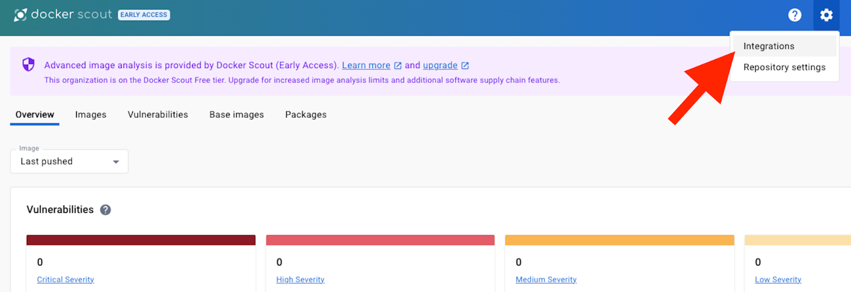
Task: Click external link icon beside upgrade
Action: [x=465, y=65]
